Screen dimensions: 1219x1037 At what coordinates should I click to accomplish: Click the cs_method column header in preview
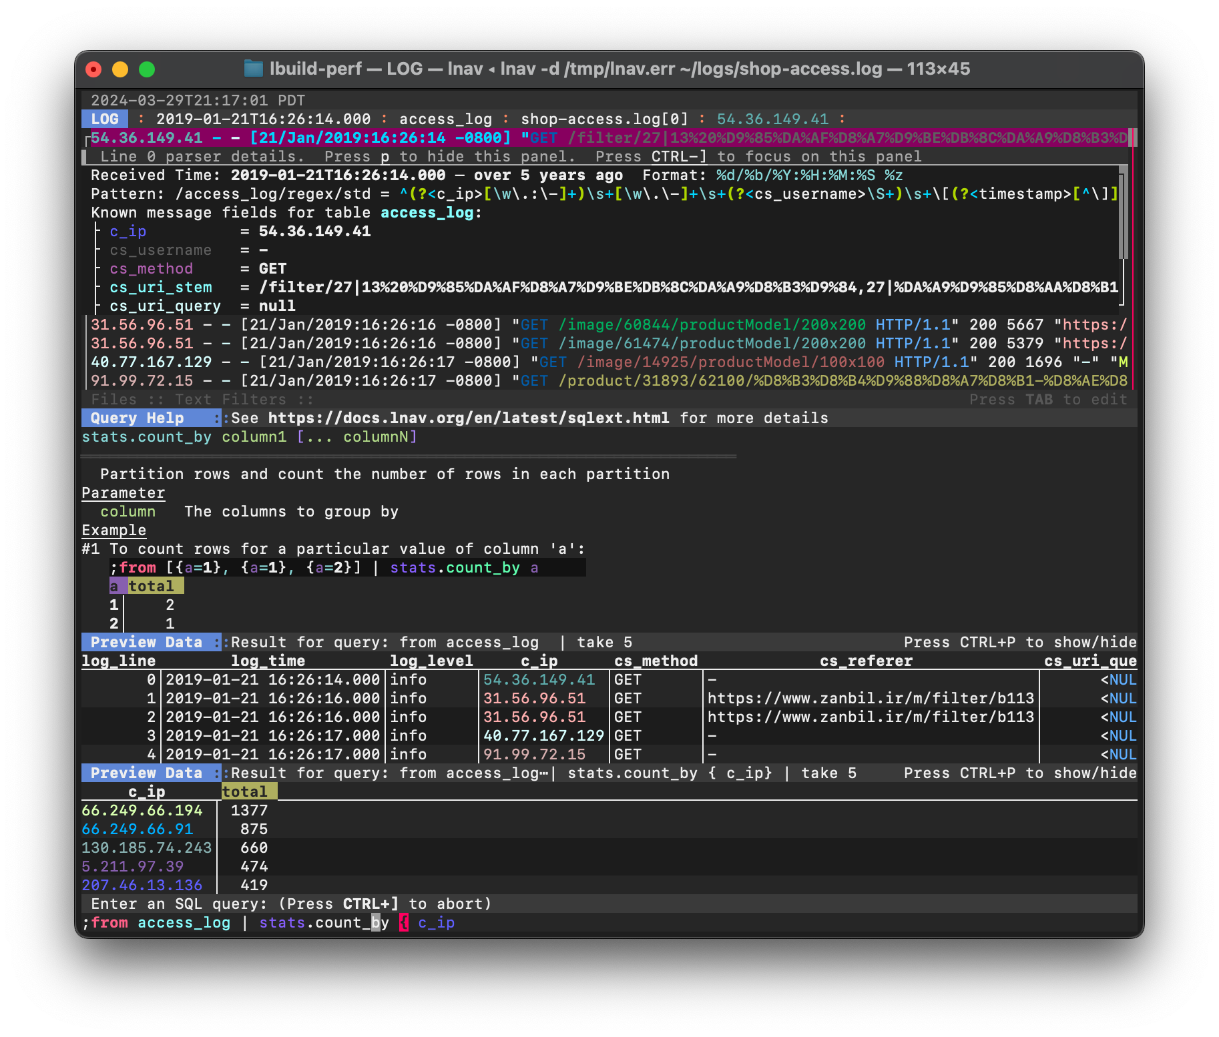656,661
